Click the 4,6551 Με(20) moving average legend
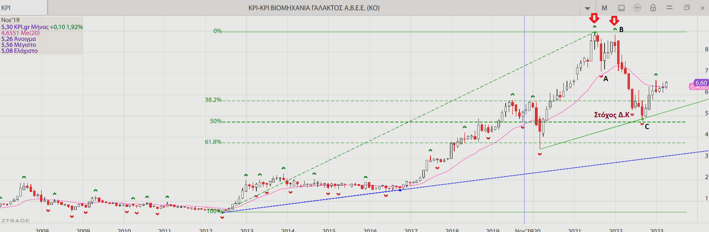Screen dimensions: 709x232 pyautogui.click(x=21, y=33)
